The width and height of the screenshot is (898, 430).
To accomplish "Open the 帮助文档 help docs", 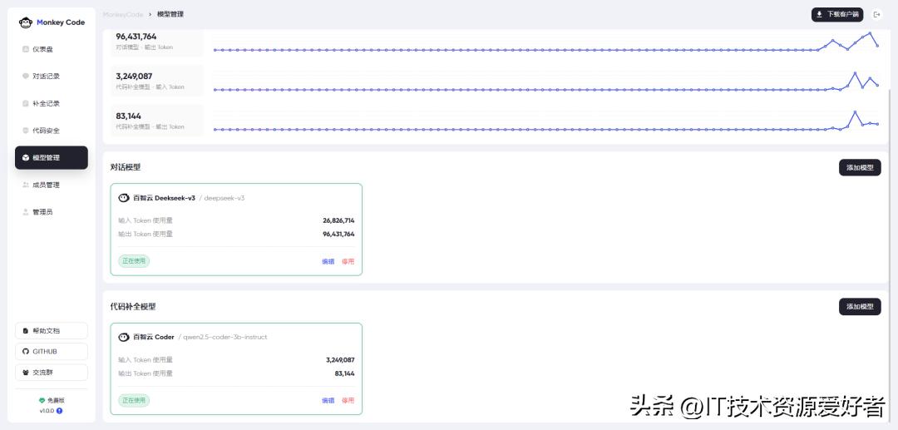I will [52, 331].
